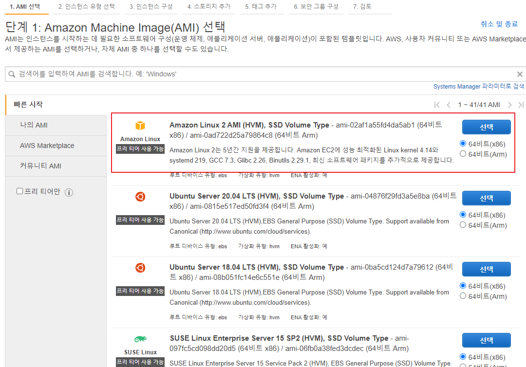526x367 pixels.
Task: Go to first page of AMI list
Action: click(x=437, y=105)
